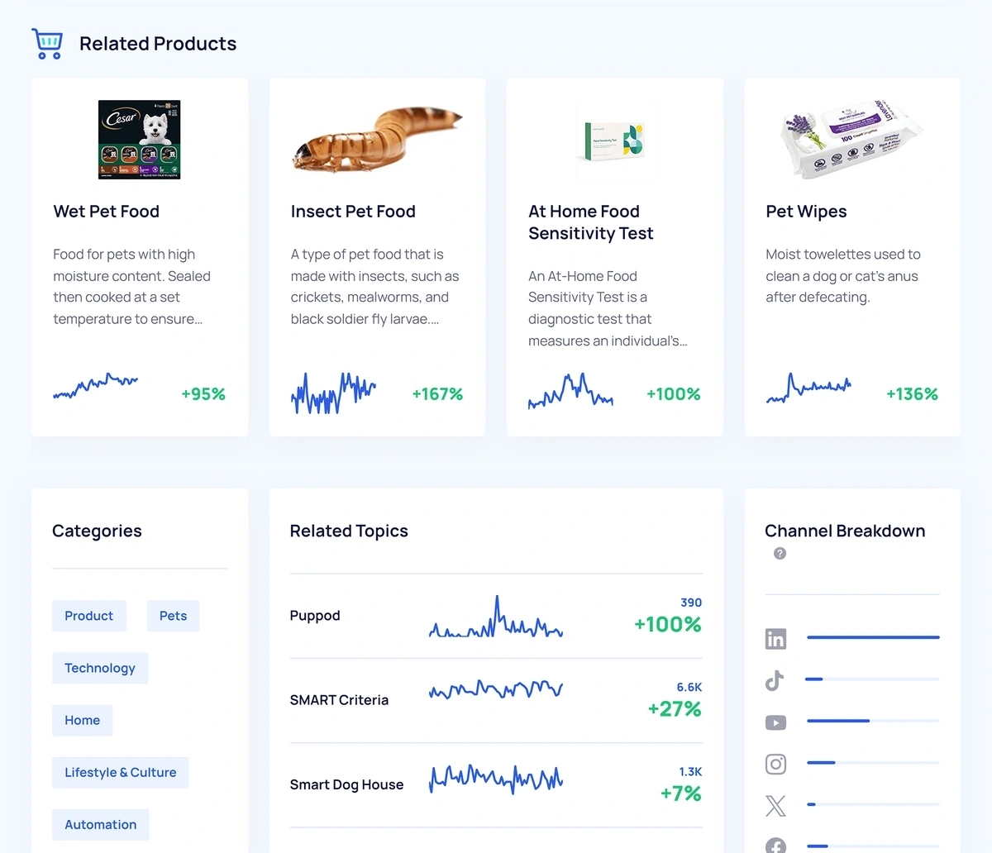Select the Pets category tag

click(x=173, y=616)
